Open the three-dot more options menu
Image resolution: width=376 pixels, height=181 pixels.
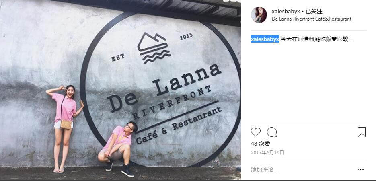pos(360,169)
